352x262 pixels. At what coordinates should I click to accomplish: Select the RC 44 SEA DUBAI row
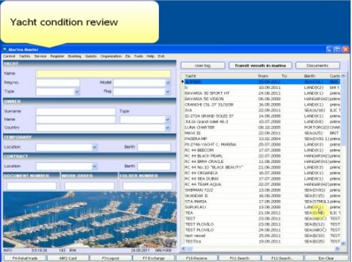click(262, 179)
